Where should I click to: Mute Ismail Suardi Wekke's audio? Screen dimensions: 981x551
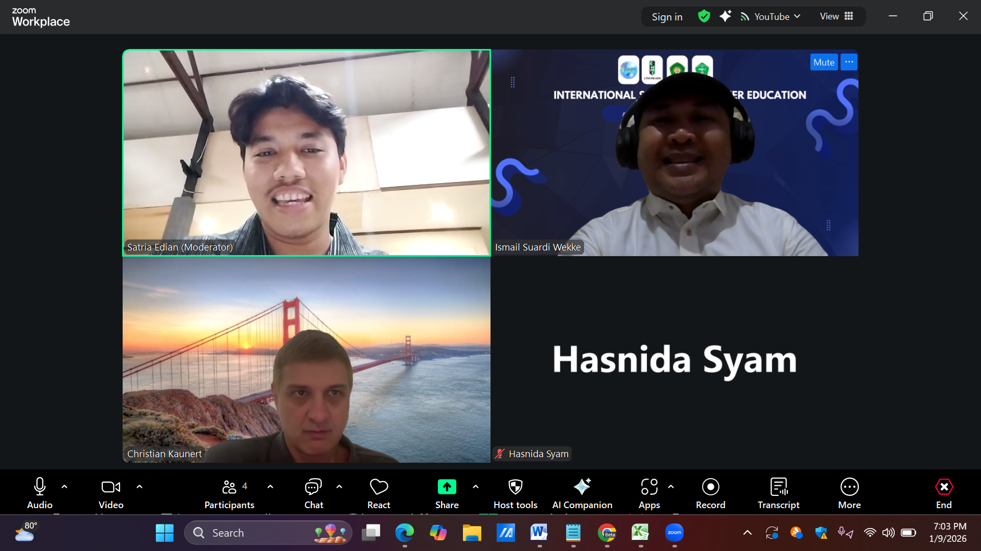coord(823,62)
